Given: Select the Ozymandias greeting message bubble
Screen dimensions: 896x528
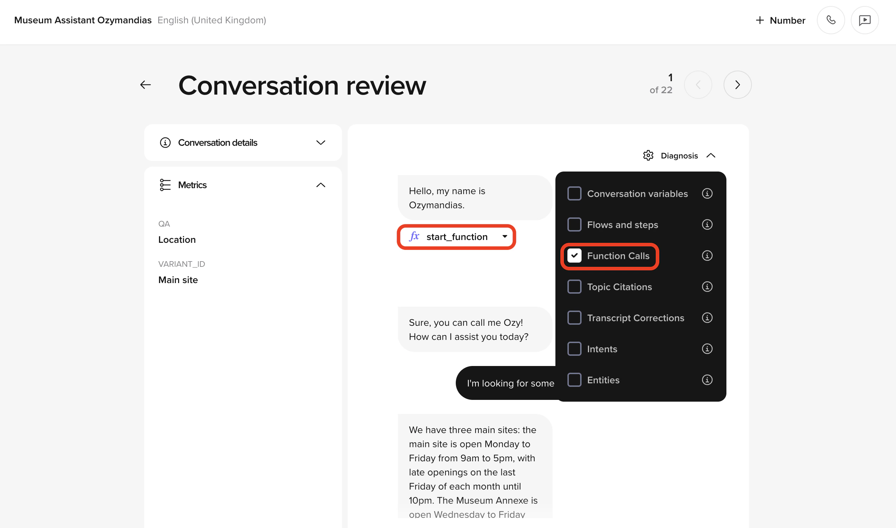Looking at the screenshot, I should coord(474,198).
